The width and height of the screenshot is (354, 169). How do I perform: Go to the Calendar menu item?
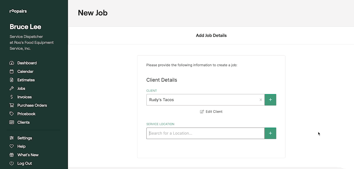(25, 72)
